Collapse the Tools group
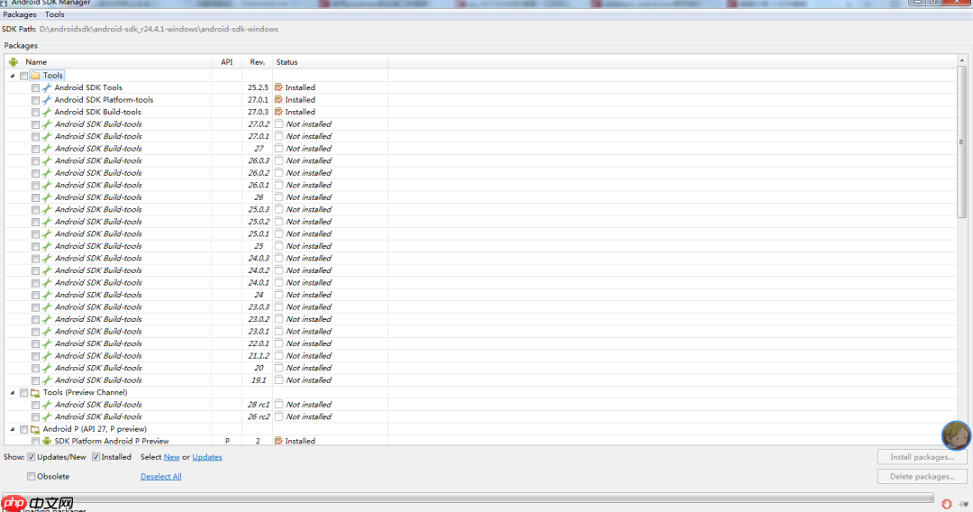This screenshot has width=973, height=512. (x=13, y=76)
